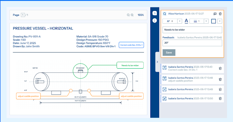This screenshot has height=122, width=233.
Task: Click the search icon beside Alice Harrison
Action: pyautogui.click(x=164, y=14)
